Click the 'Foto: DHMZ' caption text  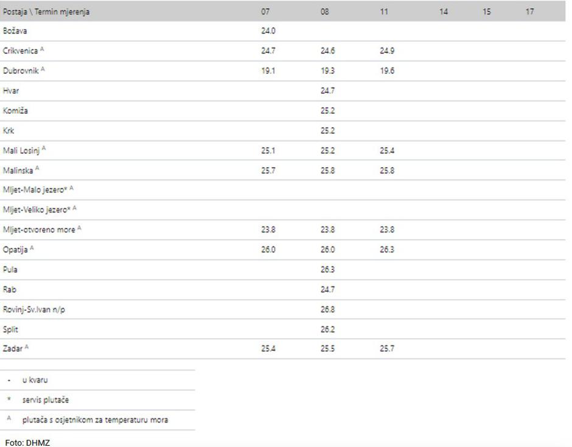coord(27,443)
